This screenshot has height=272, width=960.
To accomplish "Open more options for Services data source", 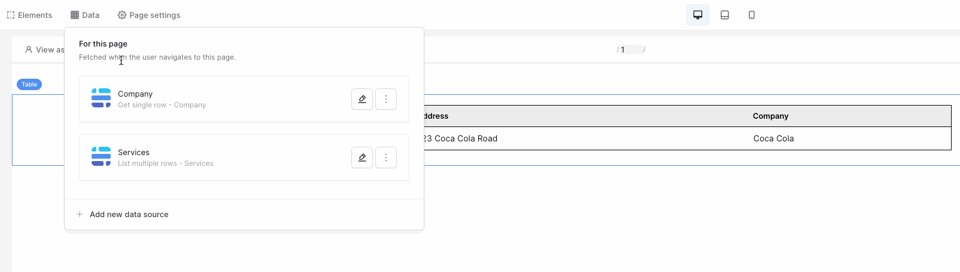I will pyautogui.click(x=386, y=157).
